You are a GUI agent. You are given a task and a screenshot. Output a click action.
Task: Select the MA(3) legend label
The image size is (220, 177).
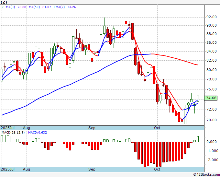[x=10, y=7]
